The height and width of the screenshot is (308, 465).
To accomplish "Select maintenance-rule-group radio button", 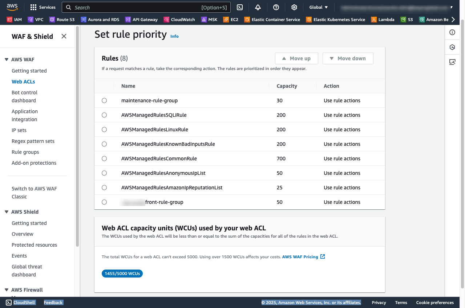I will pos(104,100).
